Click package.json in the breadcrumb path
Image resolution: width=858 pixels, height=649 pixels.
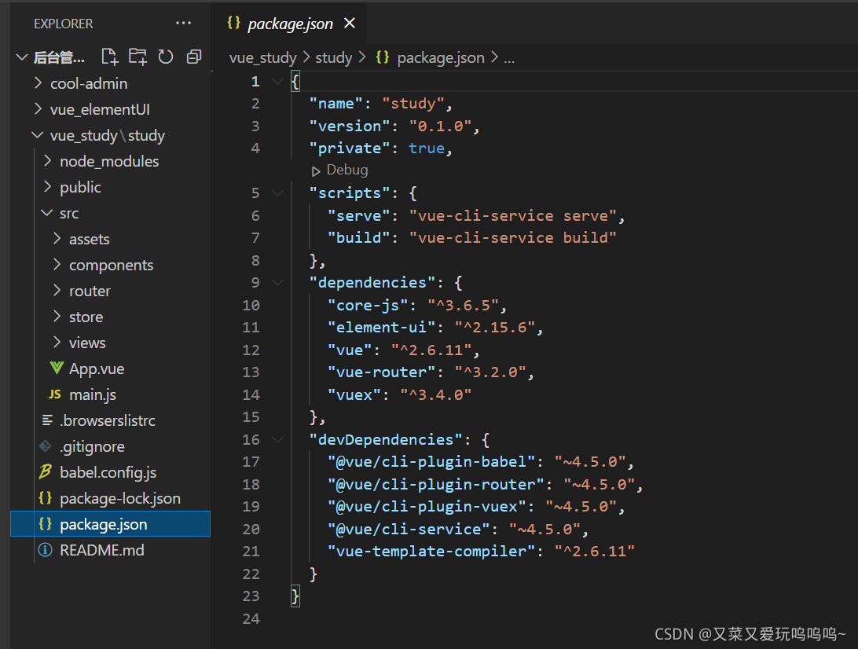point(441,57)
